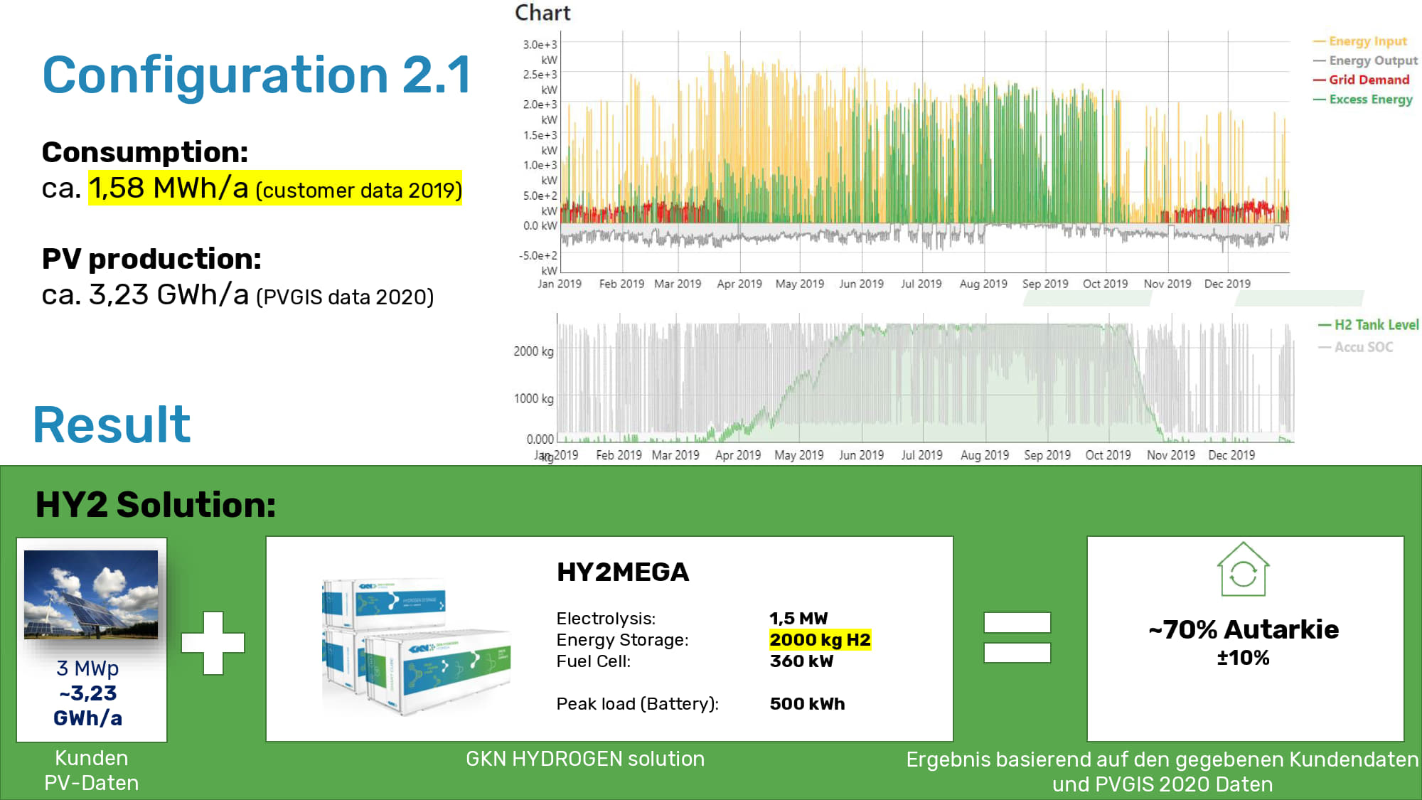Click the 3 MWp text

pos(87,668)
